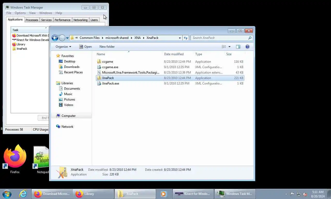Click the Explorer Forward arrow button
Screen dimensions: 331x199
pyautogui.click(x=62, y=38)
